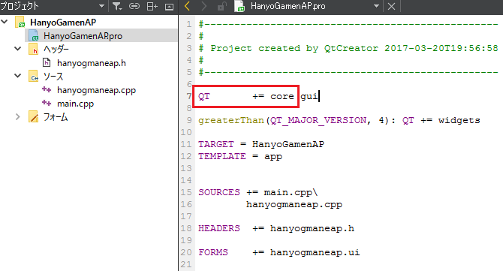Image resolution: width=503 pixels, height=271 pixels.
Task: Go forward with the right arrow
Action: 204,6
